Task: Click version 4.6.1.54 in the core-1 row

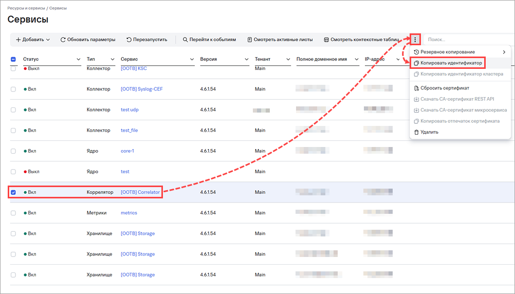Action: 208,151
